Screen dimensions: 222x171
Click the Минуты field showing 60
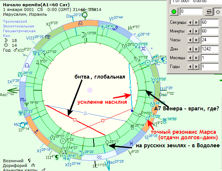point(210,31)
